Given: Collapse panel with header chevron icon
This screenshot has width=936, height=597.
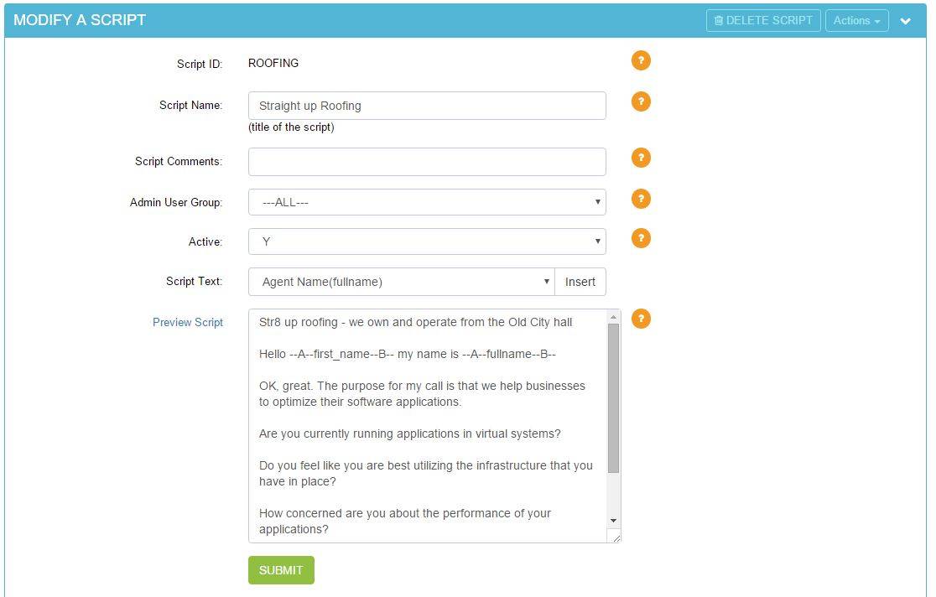Looking at the screenshot, I should pyautogui.click(x=905, y=21).
